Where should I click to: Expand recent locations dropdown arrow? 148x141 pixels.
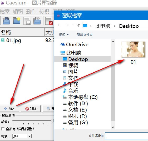[73, 25]
